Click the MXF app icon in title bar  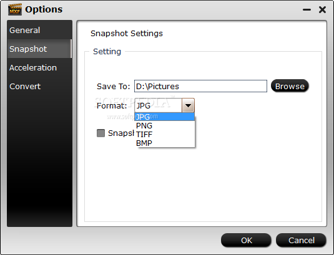pyautogui.click(x=15, y=9)
